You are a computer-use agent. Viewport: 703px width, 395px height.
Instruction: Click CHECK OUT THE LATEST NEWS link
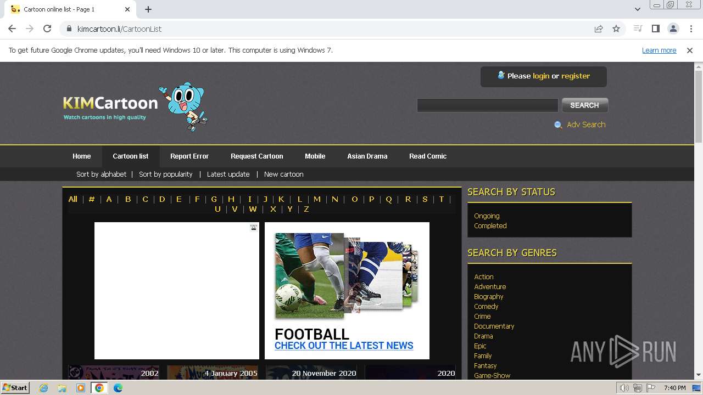point(344,346)
